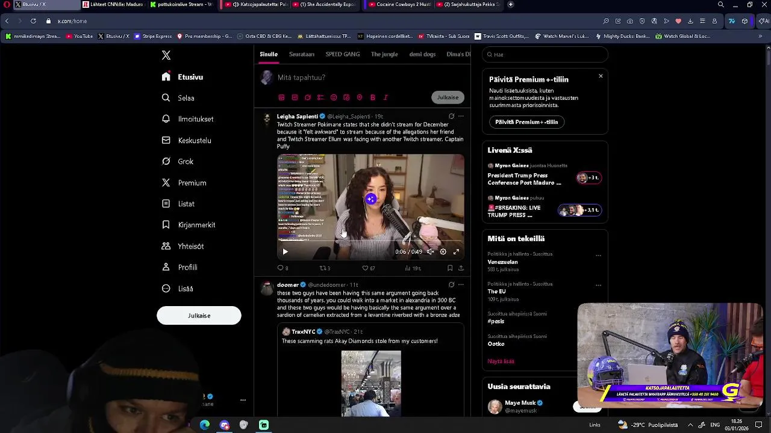Open TraxNYC quoted post image

click(371, 384)
